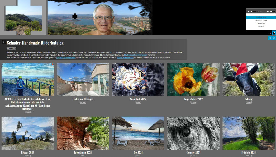
Task: Click the Kössen 2021 title
Action: tap(28, 153)
